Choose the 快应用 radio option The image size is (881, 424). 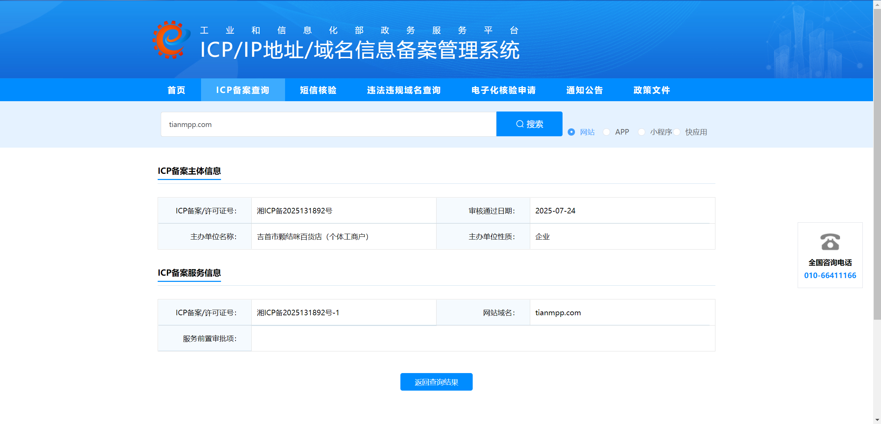pyautogui.click(x=677, y=132)
